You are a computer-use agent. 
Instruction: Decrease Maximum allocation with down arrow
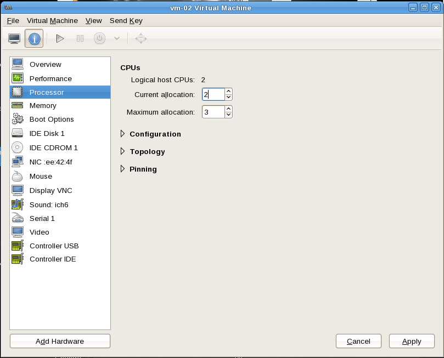pyautogui.click(x=228, y=115)
